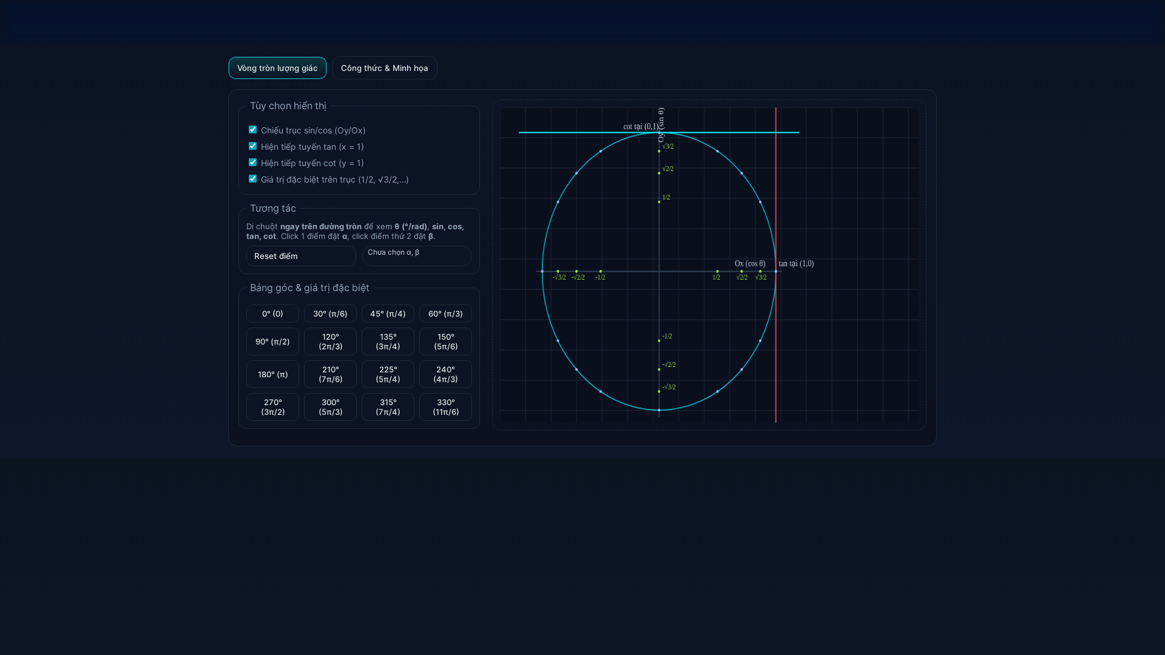Toggle Giá trị đặc biệt trên trục checkbox
Image resolution: width=1165 pixels, height=655 pixels.
point(252,179)
